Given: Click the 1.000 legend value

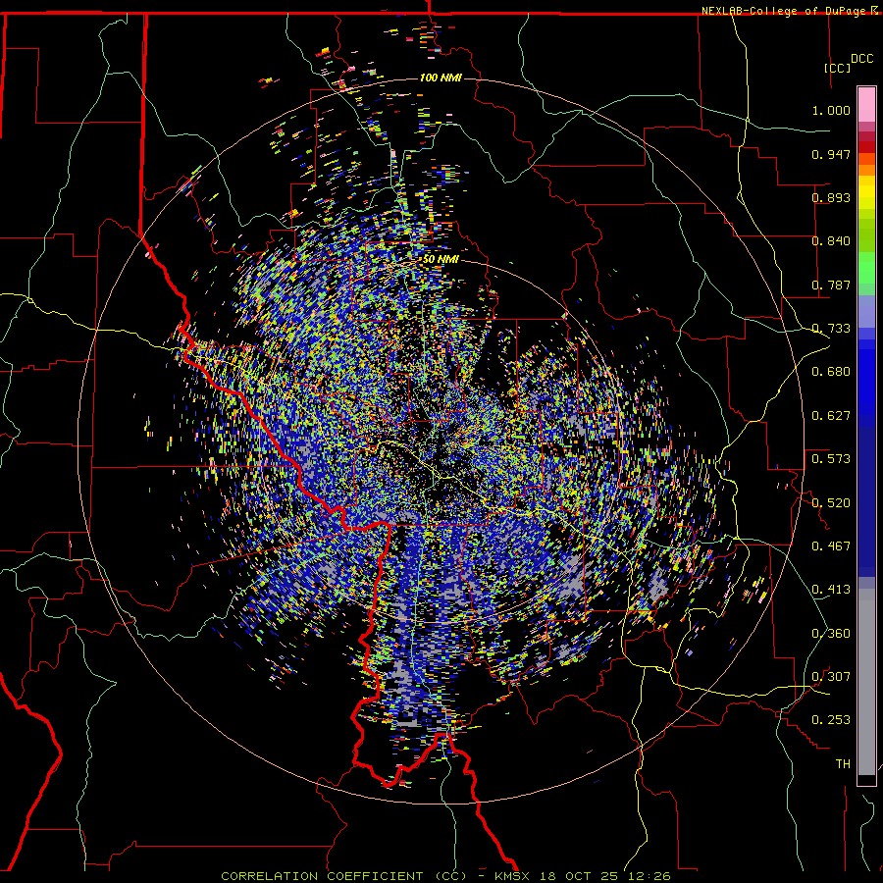Looking at the screenshot, I should (x=831, y=110).
